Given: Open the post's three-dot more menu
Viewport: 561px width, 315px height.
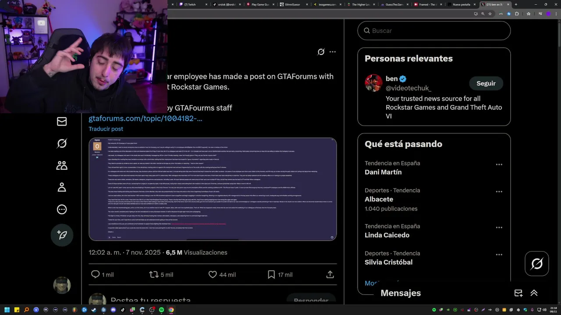Looking at the screenshot, I should pyautogui.click(x=333, y=52).
